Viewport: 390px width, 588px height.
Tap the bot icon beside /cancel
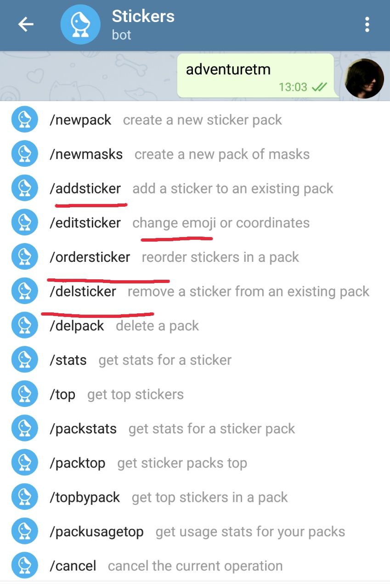pos(24,565)
